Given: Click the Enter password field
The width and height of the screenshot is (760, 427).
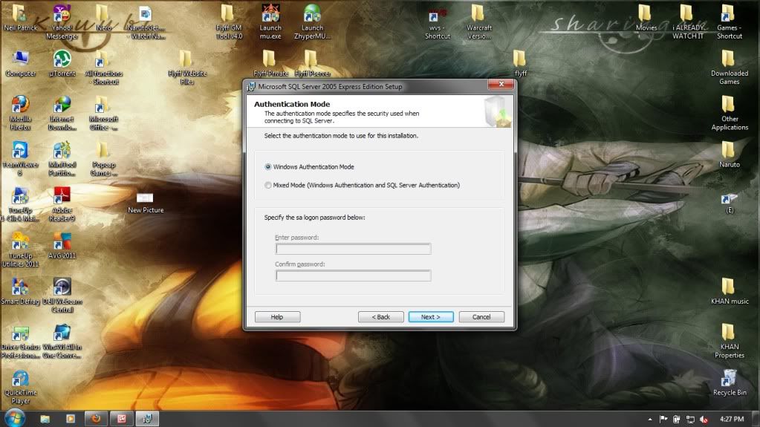Looking at the screenshot, I should [353, 250].
